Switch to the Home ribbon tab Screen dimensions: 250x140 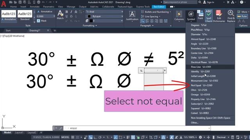click(x=13, y=7)
